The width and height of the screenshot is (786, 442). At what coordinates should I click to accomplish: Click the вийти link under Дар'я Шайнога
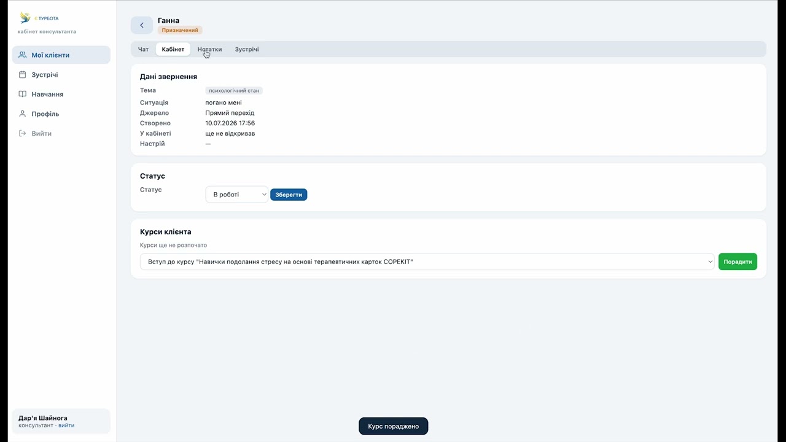click(66, 425)
